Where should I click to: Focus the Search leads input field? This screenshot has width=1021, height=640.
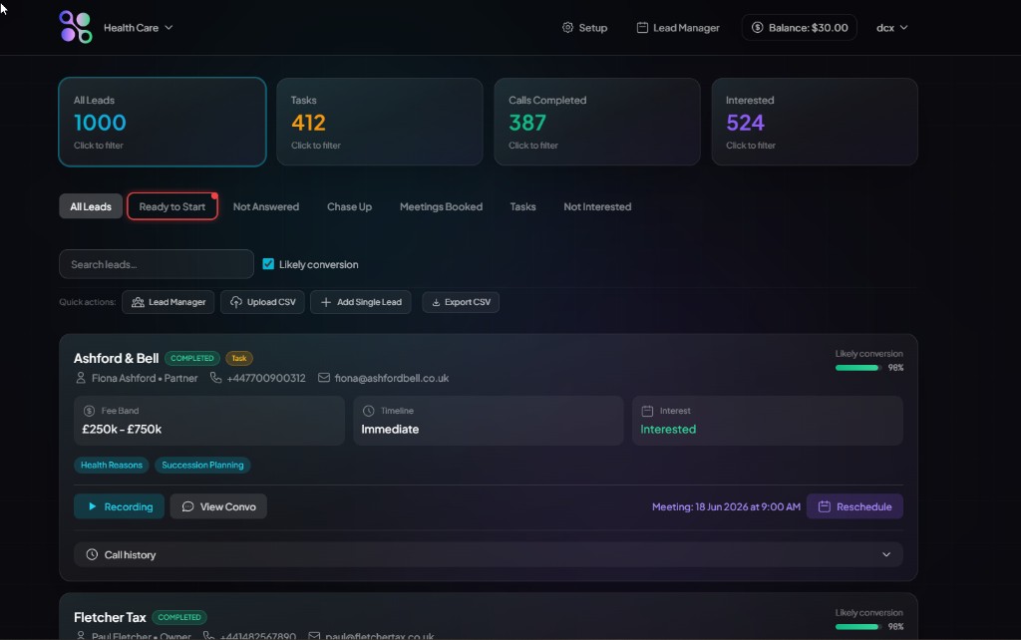tap(157, 264)
